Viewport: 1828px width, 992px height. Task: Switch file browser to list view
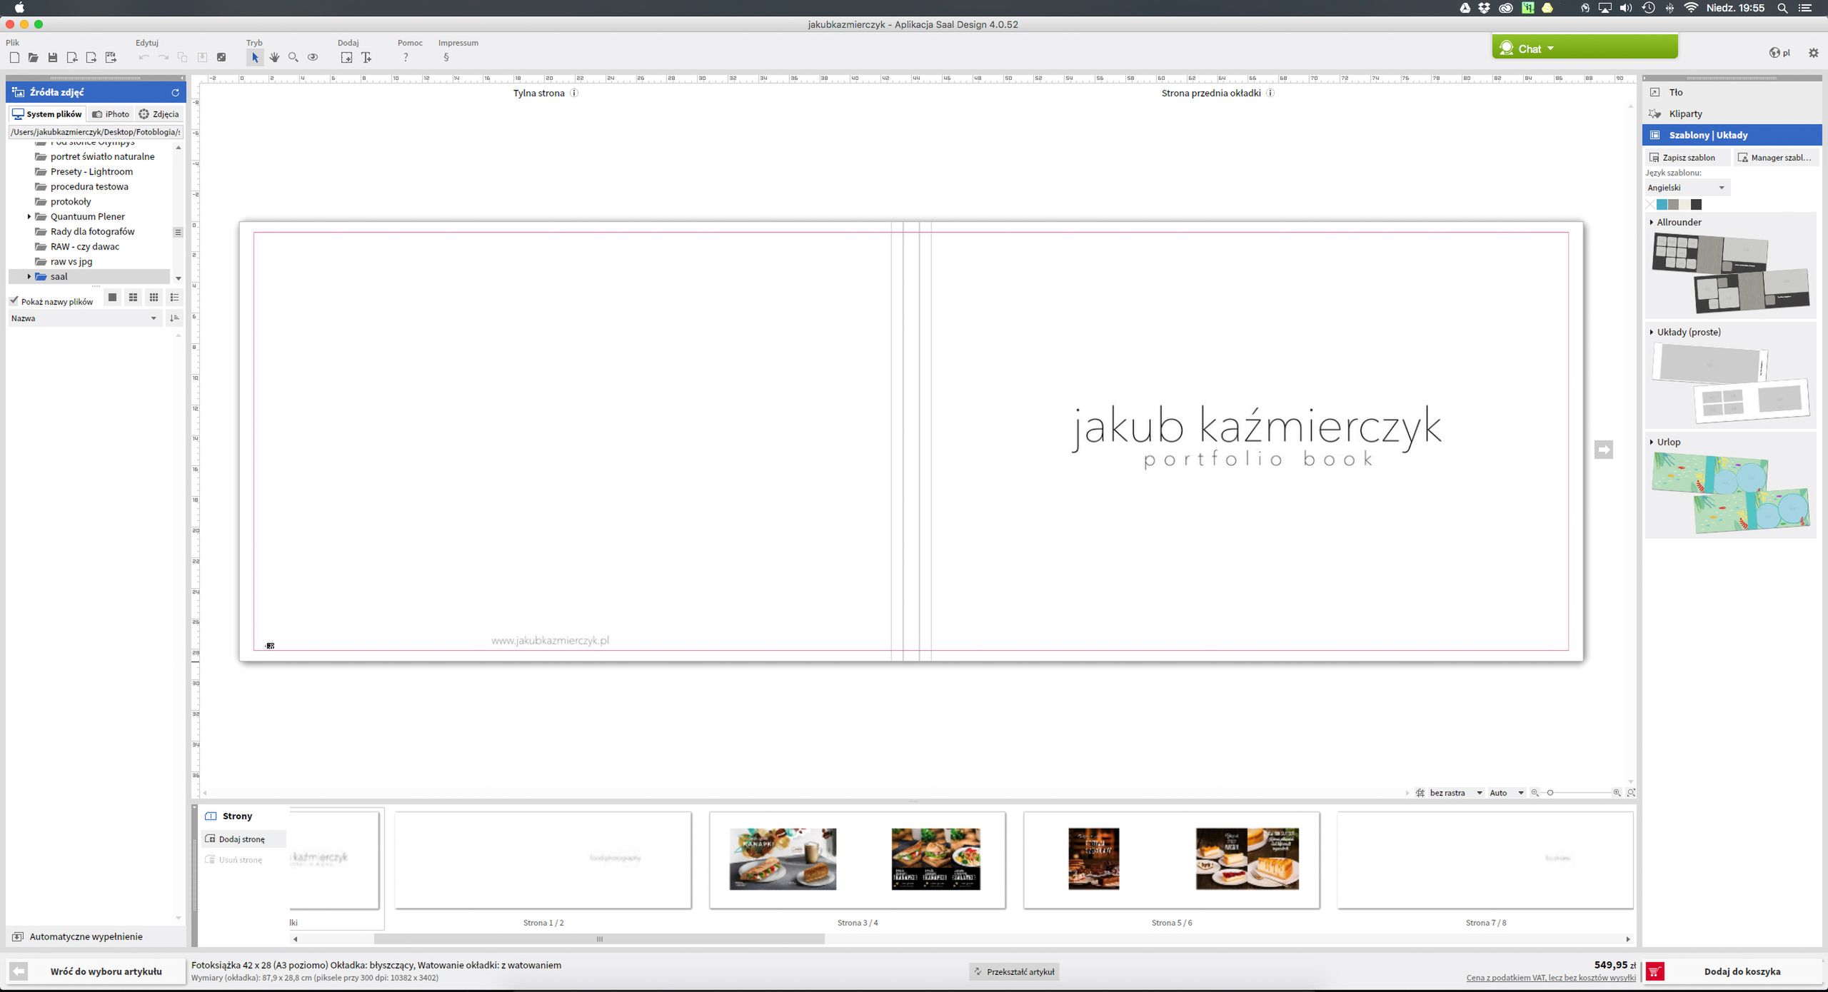point(174,298)
